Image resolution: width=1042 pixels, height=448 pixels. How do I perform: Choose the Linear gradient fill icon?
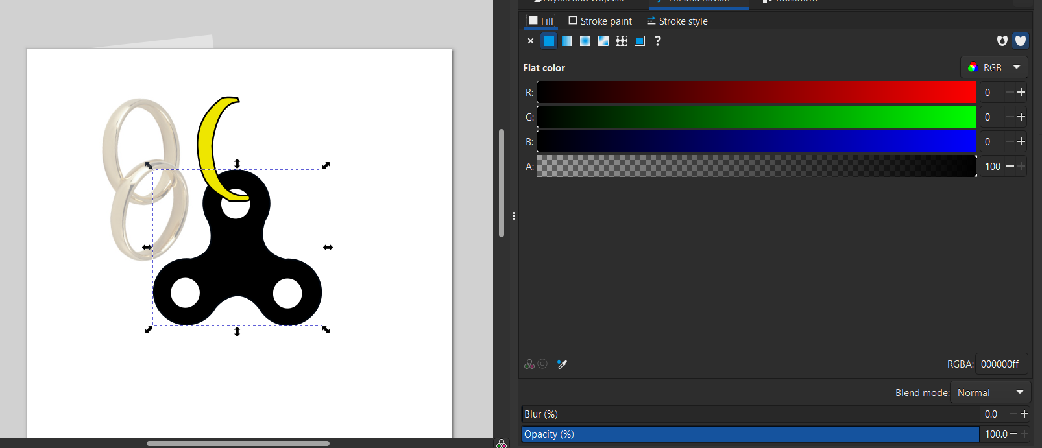(x=567, y=41)
